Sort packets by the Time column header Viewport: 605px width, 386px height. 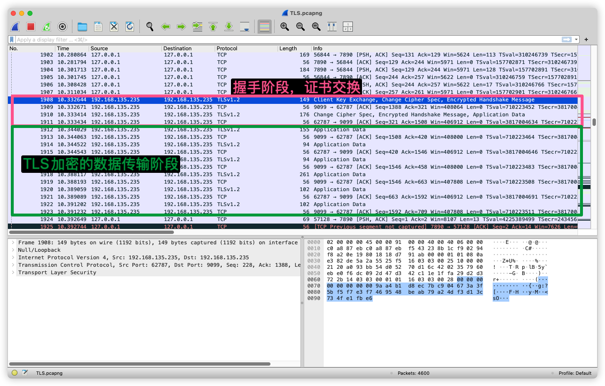point(63,49)
